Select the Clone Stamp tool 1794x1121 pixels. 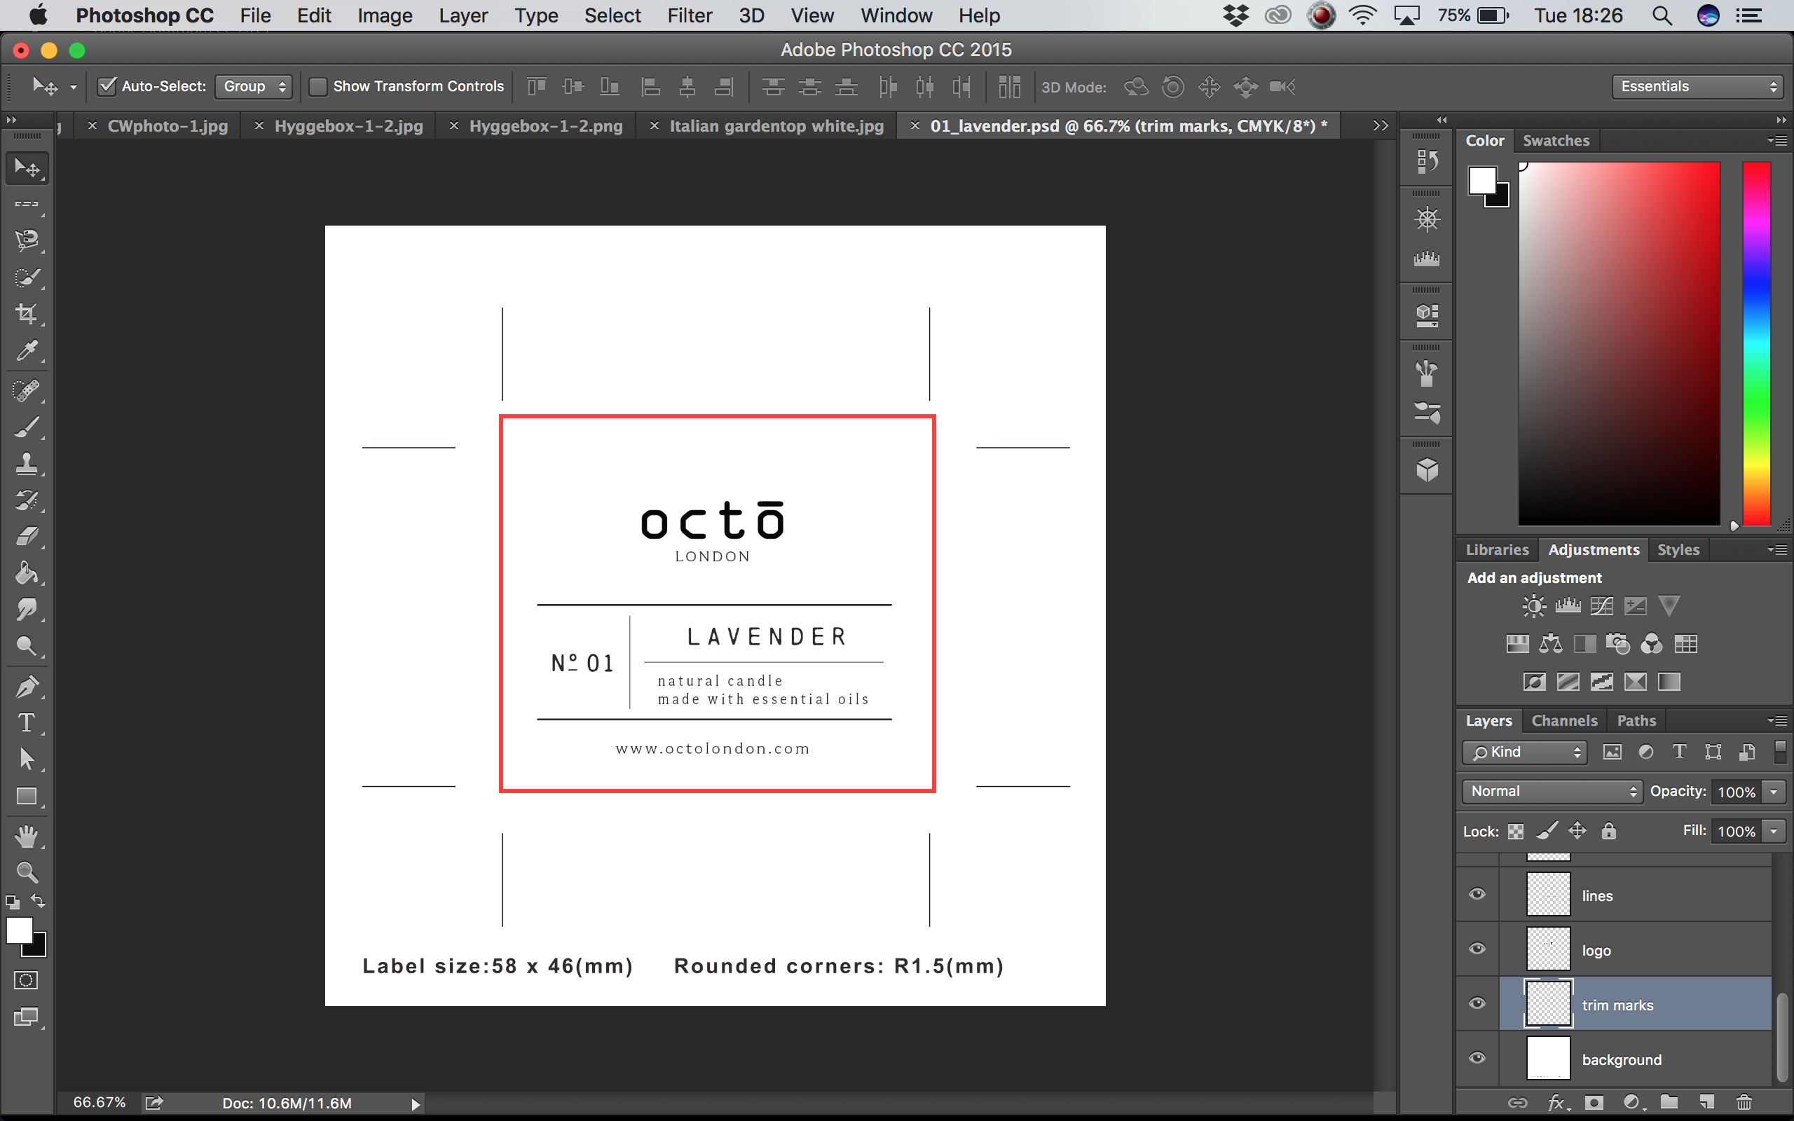(27, 463)
